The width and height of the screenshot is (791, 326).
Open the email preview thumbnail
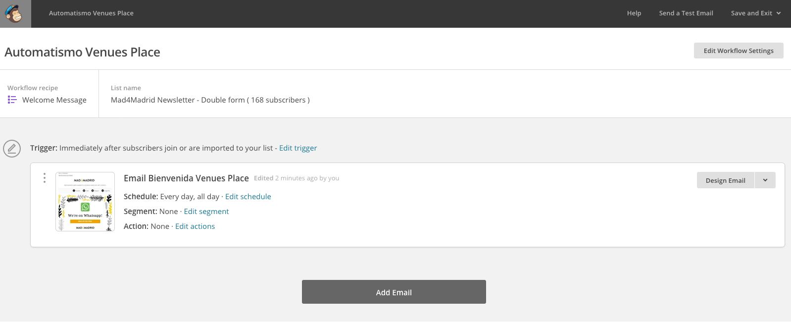85,202
